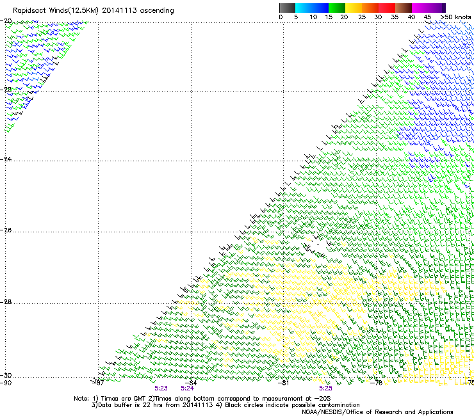Click the '-90' longitude axis label
This screenshot has height=416, width=474.
click(6, 383)
